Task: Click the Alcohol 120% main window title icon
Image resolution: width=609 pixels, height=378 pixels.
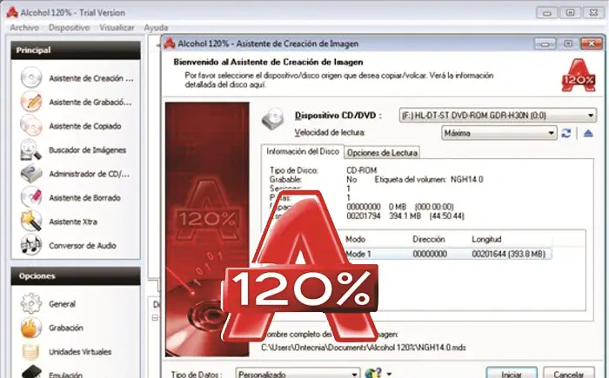Action: [x=12, y=12]
